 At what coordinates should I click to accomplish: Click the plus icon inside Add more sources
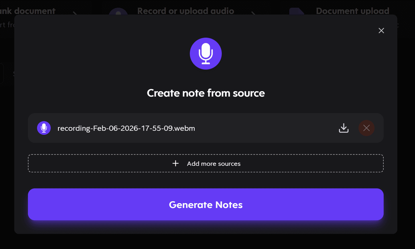175,163
